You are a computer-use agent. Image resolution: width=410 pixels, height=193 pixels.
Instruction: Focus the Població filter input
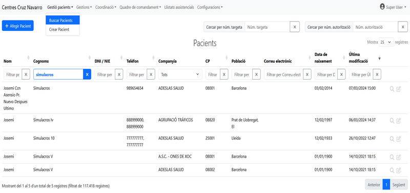click(242, 74)
